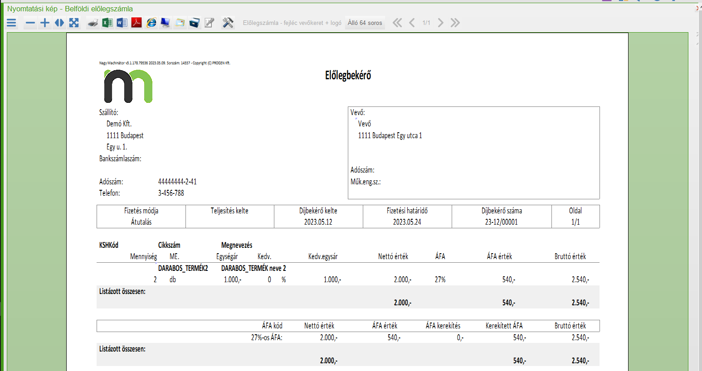Open the 'Előlegszámla - fejléc vevőkeret + logó' template selector
Viewport: 702px width, 371px height.
292,23
